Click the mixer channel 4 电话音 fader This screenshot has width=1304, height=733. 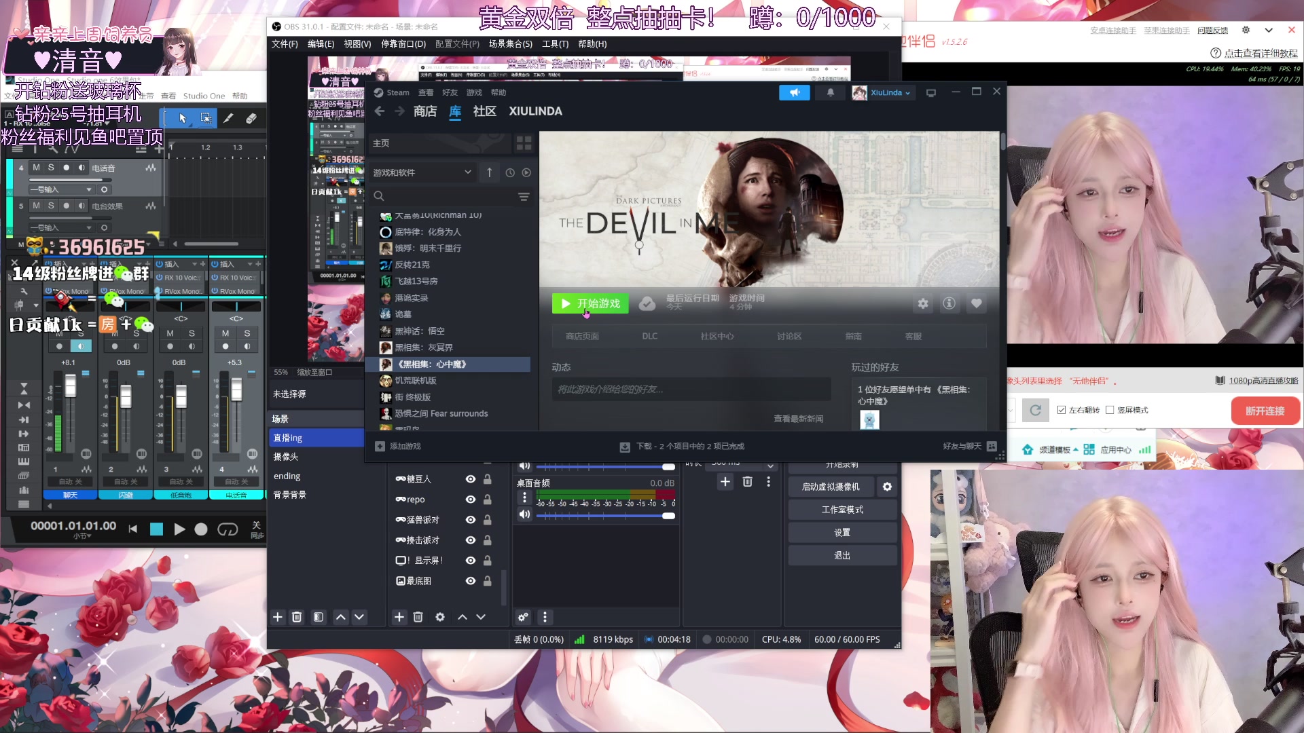pyautogui.click(x=236, y=390)
